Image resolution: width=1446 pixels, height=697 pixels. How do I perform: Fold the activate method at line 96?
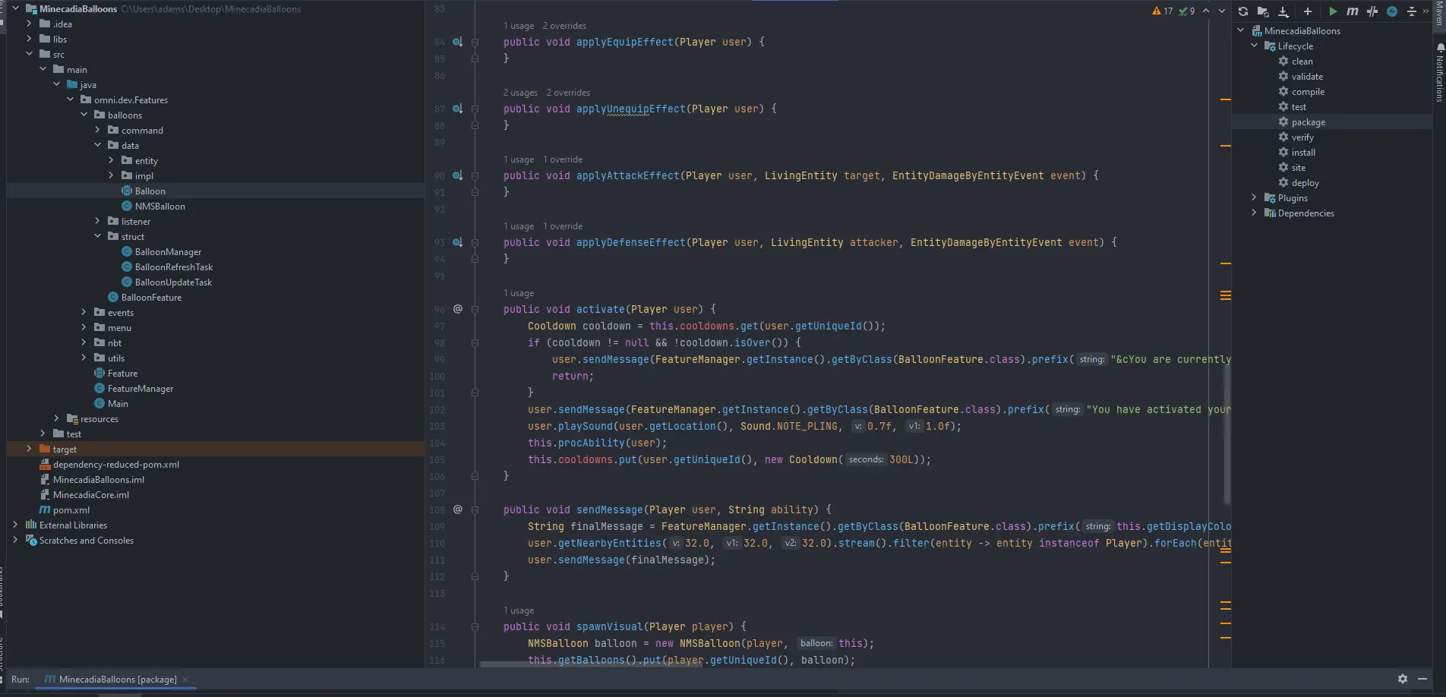click(x=475, y=309)
